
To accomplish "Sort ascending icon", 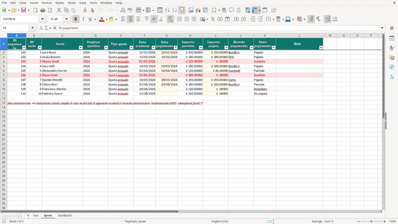I will point(167,10).
